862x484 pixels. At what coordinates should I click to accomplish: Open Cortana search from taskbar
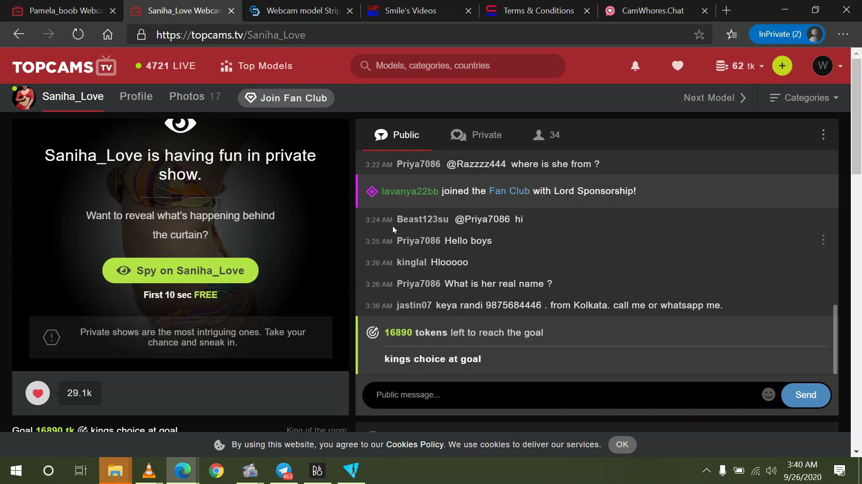click(x=48, y=471)
